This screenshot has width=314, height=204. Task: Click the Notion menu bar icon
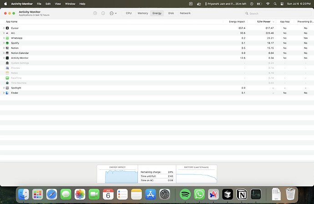[191, 4]
